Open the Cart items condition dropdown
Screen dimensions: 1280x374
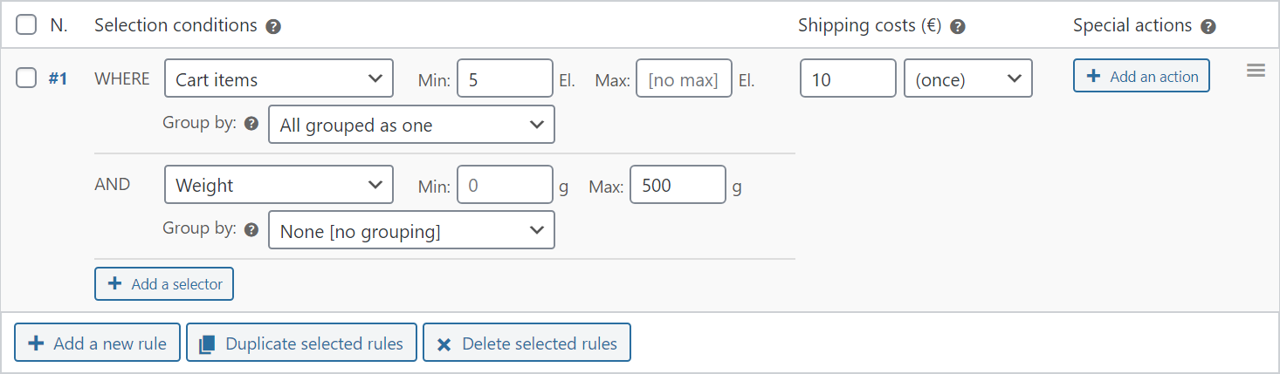tap(279, 78)
